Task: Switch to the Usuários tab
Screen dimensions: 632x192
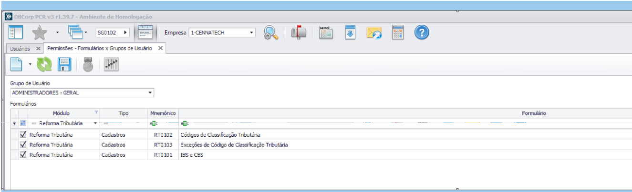Action: coord(20,49)
